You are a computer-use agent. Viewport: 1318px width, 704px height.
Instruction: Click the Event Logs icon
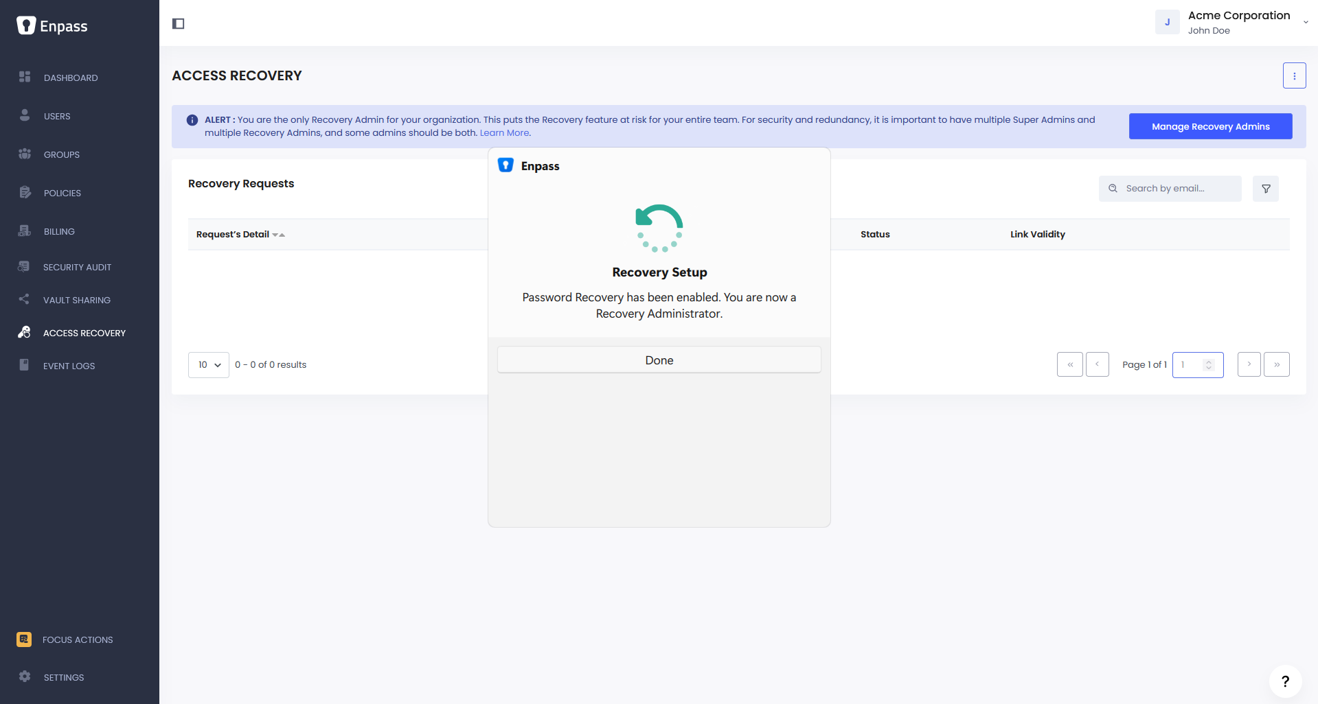click(x=24, y=365)
